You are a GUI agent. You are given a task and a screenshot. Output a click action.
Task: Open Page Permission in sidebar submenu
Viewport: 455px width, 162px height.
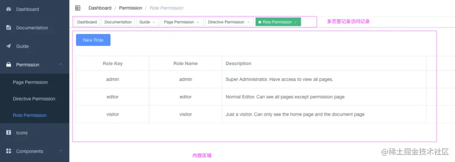tap(30, 82)
